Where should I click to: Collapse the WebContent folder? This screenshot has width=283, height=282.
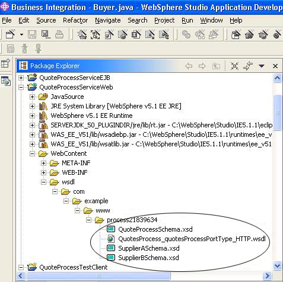pyautogui.click(x=32, y=153)
